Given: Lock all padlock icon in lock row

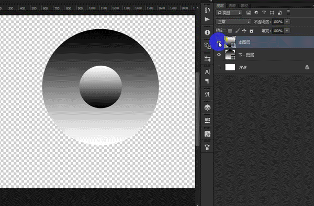Looking at the screenshot, I should click(252, 31).
